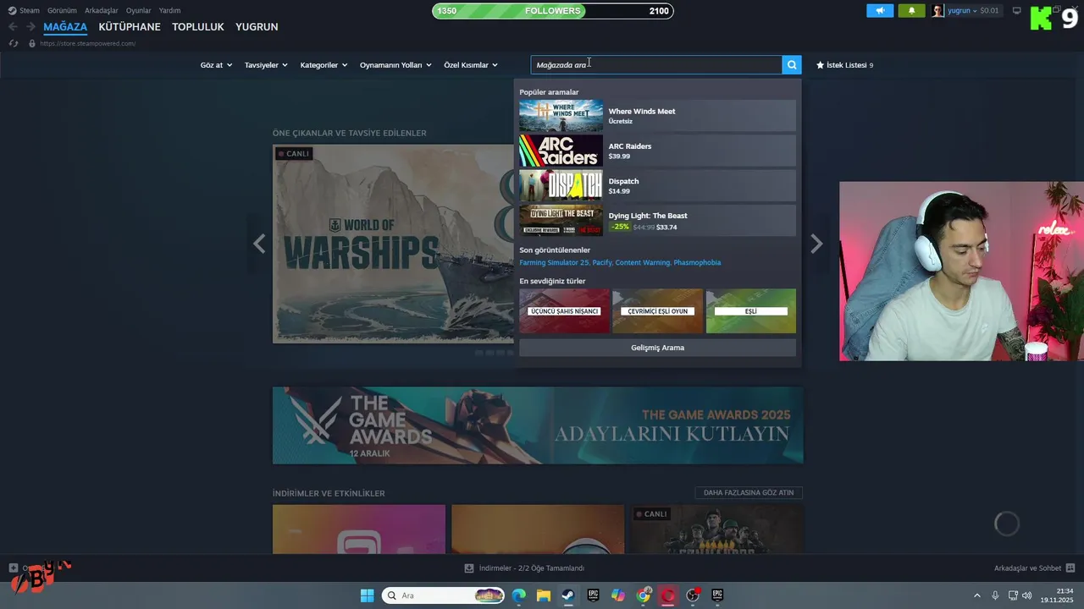Click the lock icon beside the URL
Viewport: 1084px width, 609px height.
click(x=32, y=43)
